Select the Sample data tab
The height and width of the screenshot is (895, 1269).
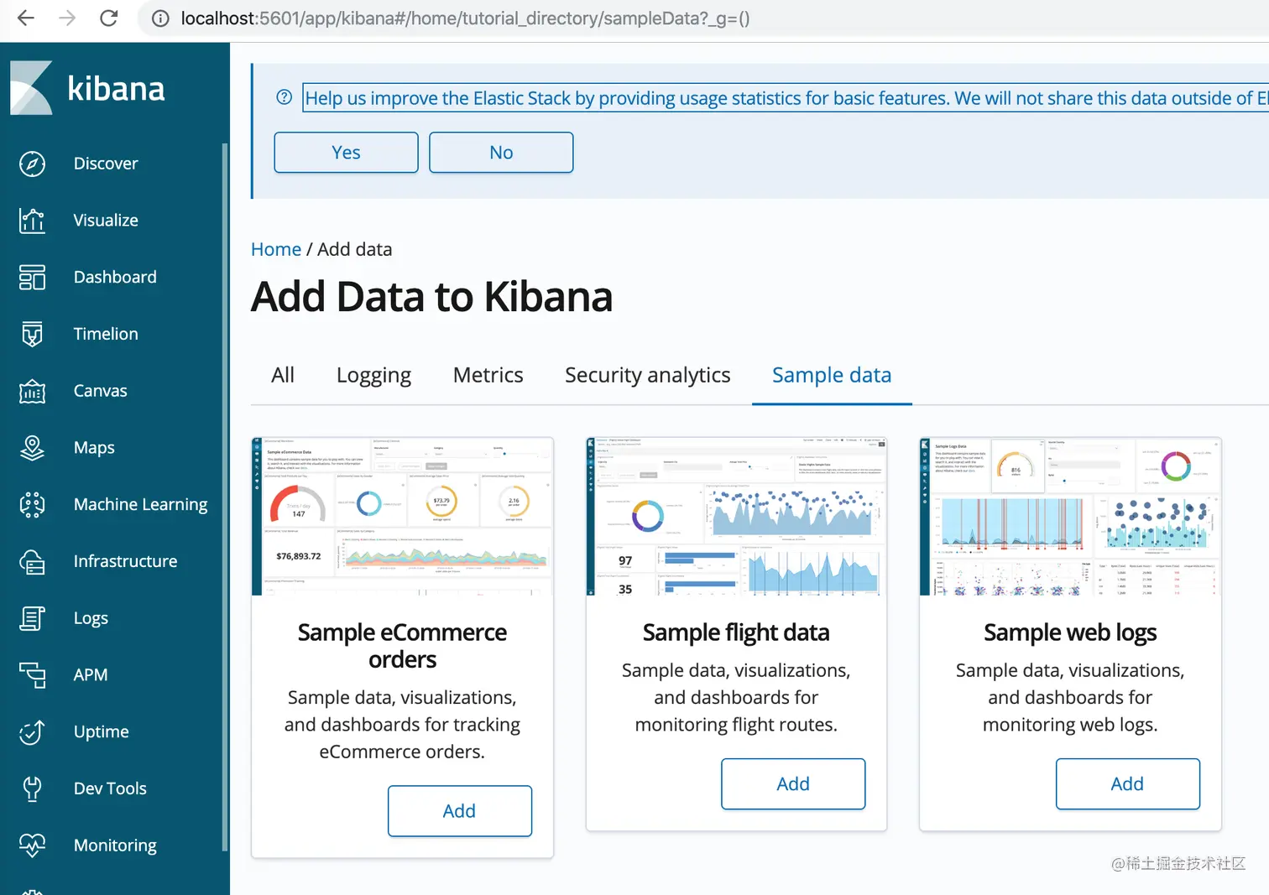pos(832,375)
